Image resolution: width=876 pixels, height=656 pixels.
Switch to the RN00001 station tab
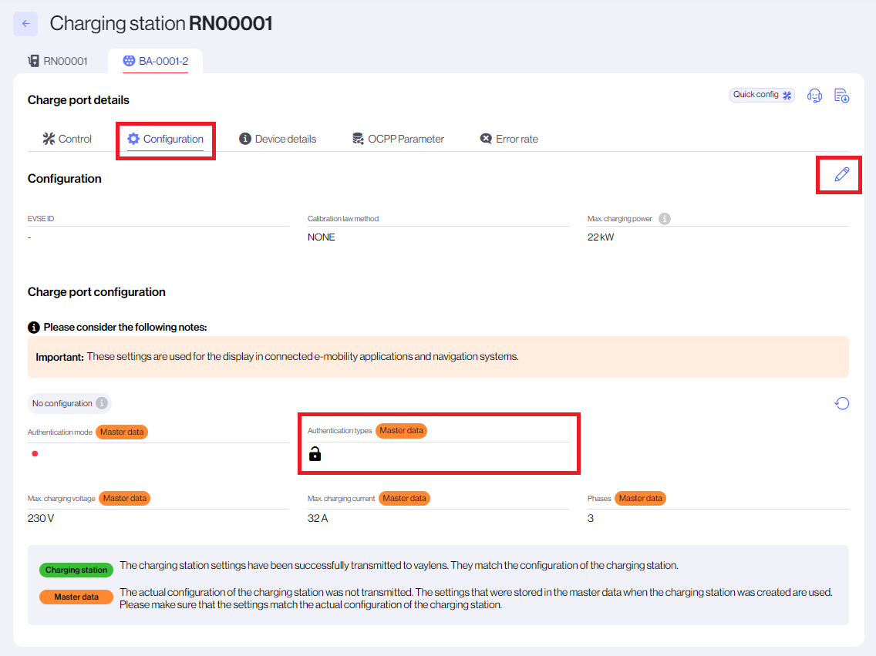tap(58, 61)
